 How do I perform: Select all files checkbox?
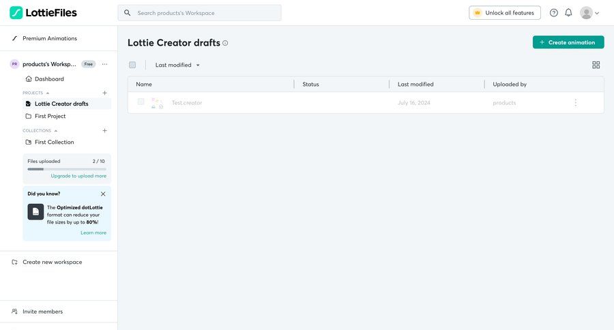[x=132, y=65]
